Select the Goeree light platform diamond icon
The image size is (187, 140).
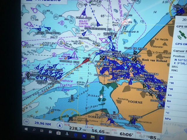[x=28, y=75]
